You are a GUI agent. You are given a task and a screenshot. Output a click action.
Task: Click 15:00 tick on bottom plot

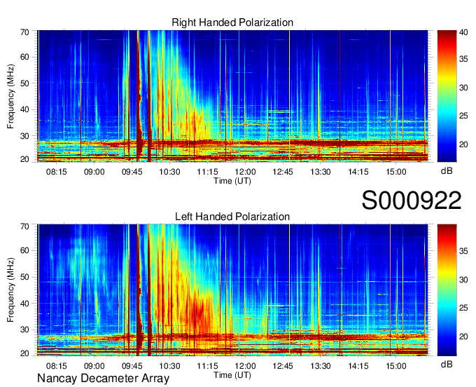(396, 366)
